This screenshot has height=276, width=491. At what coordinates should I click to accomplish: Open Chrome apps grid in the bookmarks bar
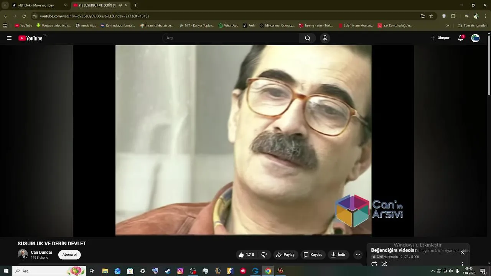tap(5, 26)
